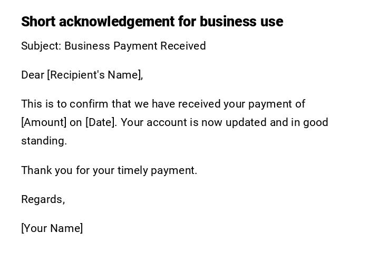Viewport: 369px width, 261px height.
Task: Click the word "Dear" in the salutation
Action: click(33, 75)
